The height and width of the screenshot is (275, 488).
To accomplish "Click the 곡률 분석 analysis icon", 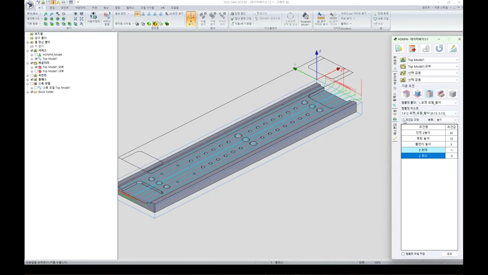I will (x=203, y=19).
